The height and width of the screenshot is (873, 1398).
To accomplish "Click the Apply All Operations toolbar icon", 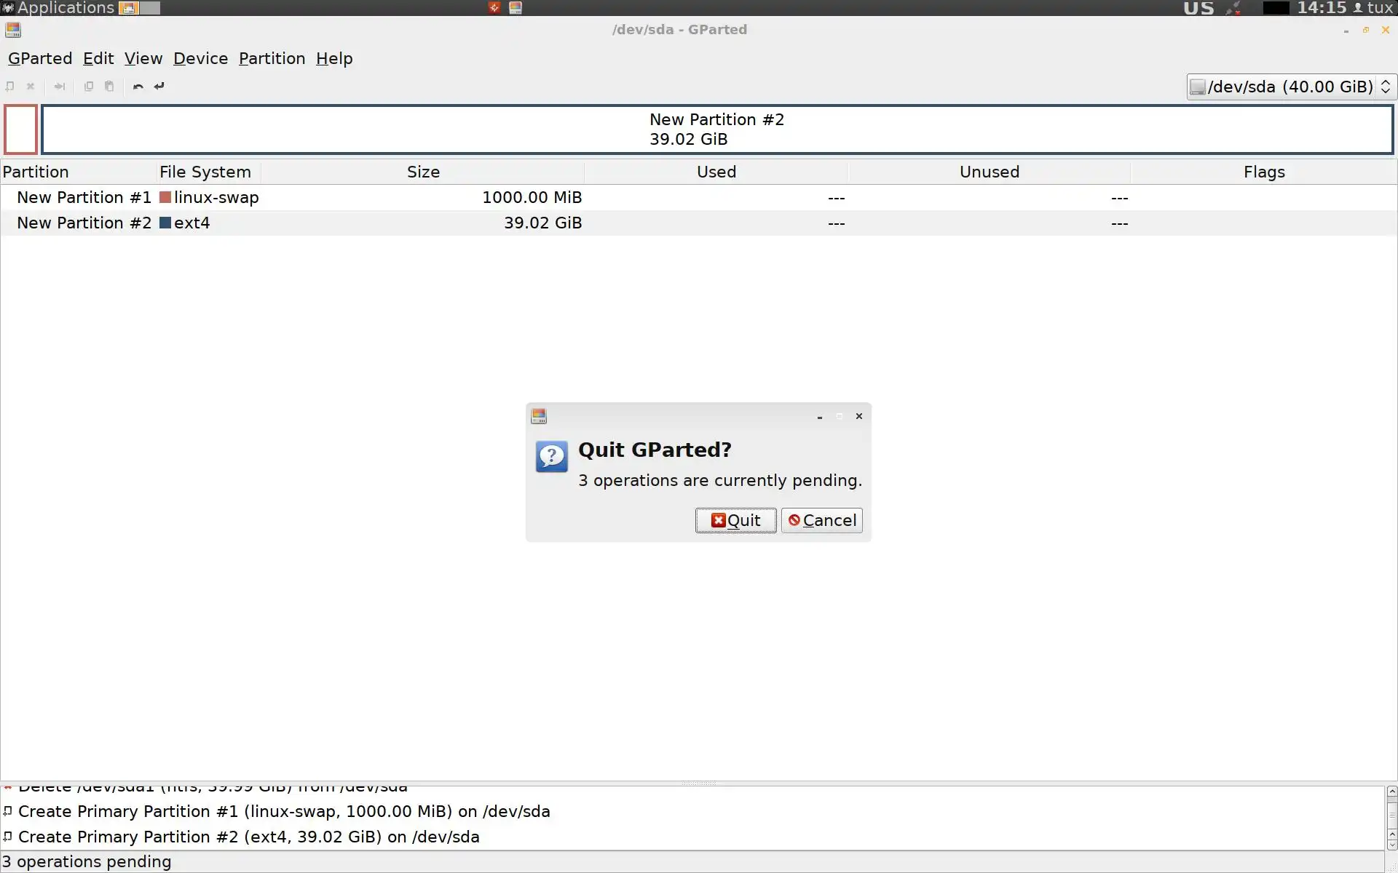I will (x=159, y=87).
